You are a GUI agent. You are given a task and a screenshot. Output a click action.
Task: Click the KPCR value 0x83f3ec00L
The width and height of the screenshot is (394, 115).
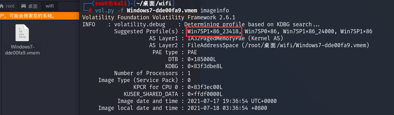coord(205,87)
